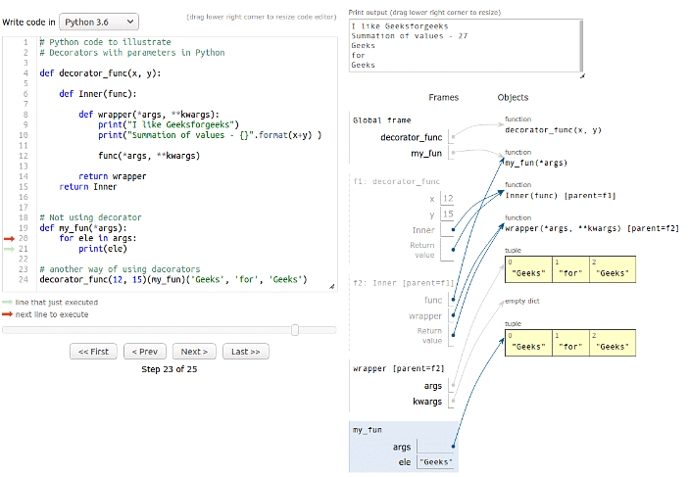The image size is (689, 477).
Task: Click the return wrapper code line
Action: 113,176
